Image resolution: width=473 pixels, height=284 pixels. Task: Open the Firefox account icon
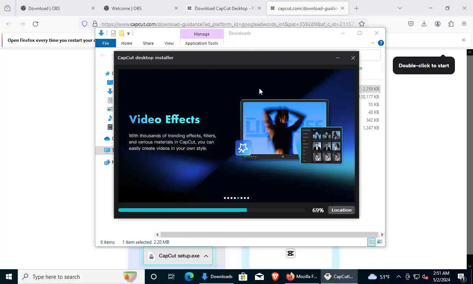(438, 24)
